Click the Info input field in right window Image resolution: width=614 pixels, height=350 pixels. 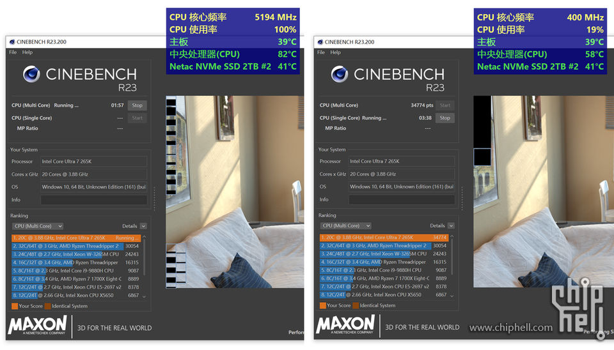click(x=402, y=199)
